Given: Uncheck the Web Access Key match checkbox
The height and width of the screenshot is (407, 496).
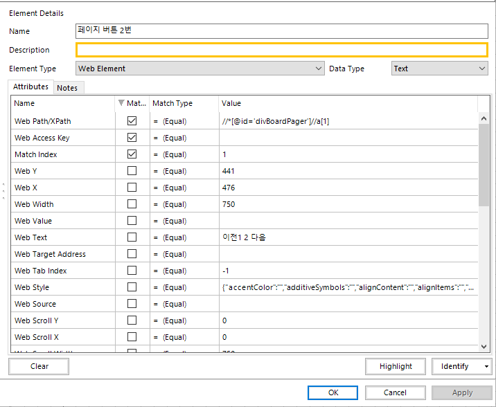Looking at the screenshot, I should 132,138.
